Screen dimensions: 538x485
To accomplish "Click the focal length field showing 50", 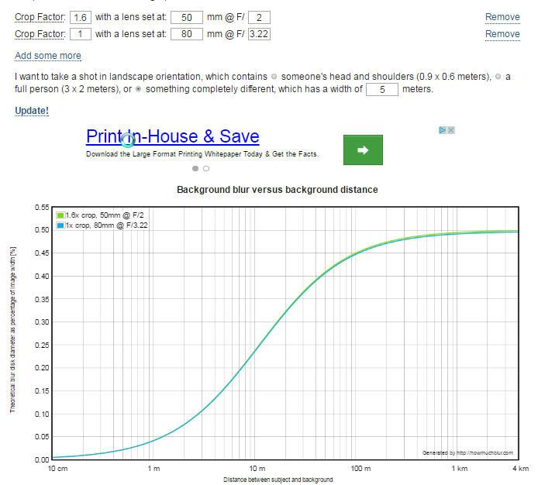I will click(186, 17).
